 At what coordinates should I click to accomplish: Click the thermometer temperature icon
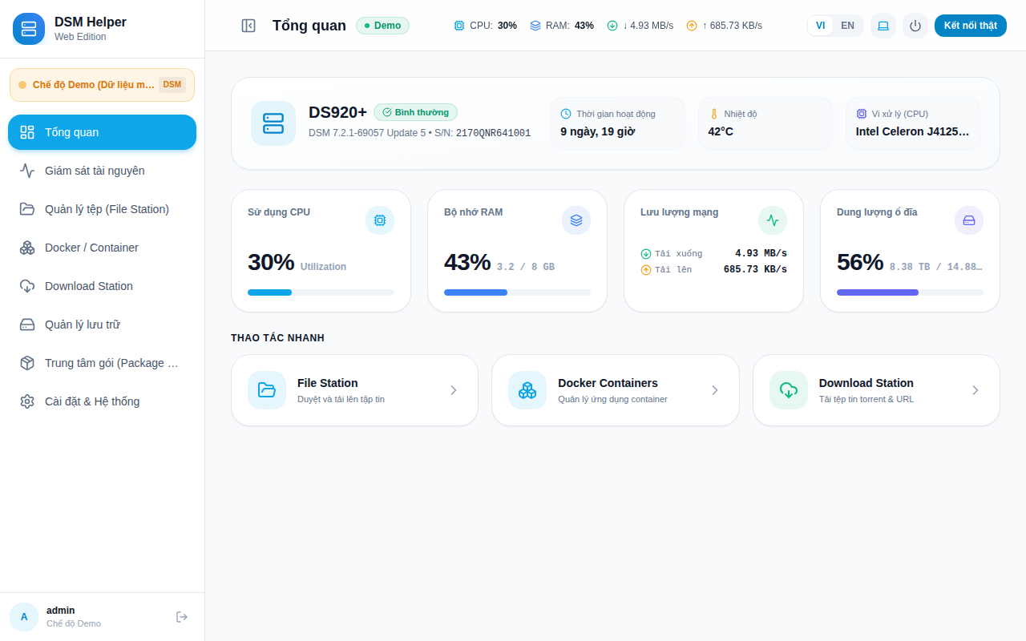pos(713,114)
